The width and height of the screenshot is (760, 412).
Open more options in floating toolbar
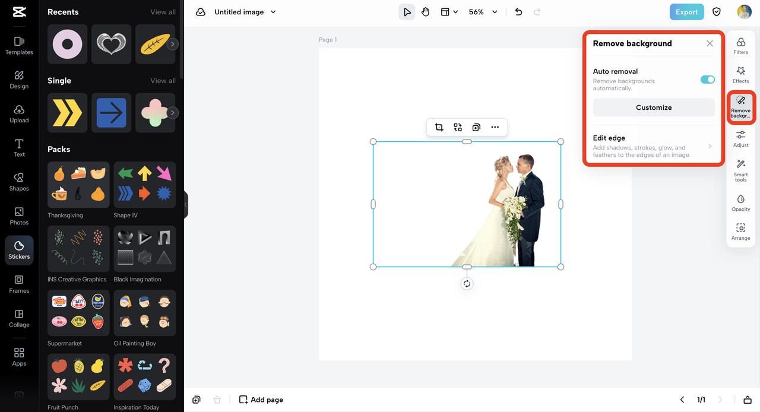pos(495,127)
